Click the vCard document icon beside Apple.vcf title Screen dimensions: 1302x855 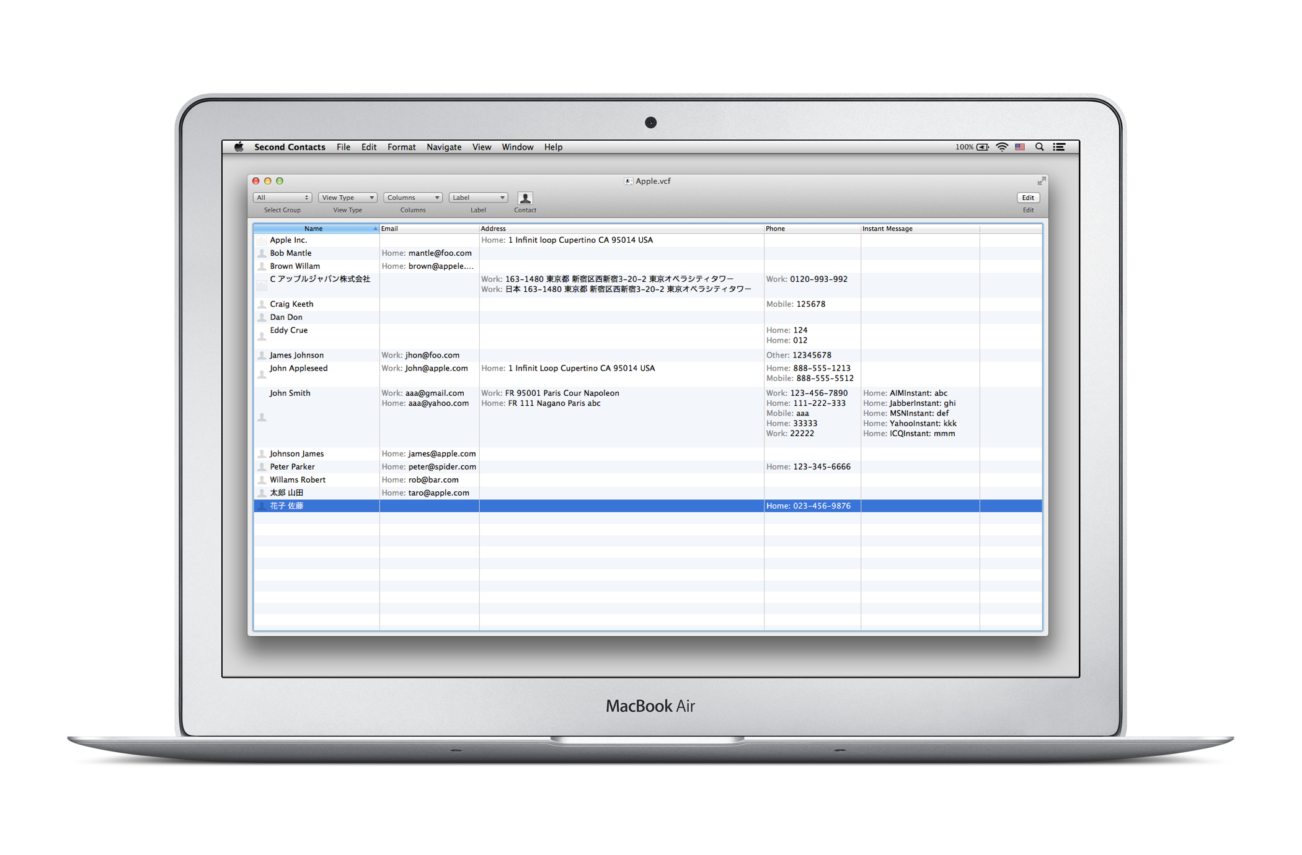tap(628, 181)
